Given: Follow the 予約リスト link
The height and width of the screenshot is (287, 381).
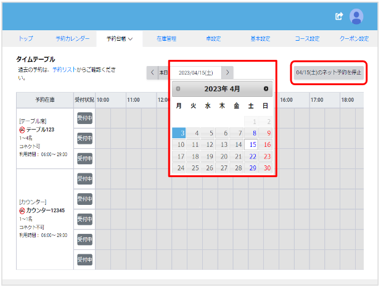Looking at the screenshot, I should [64, 70].
